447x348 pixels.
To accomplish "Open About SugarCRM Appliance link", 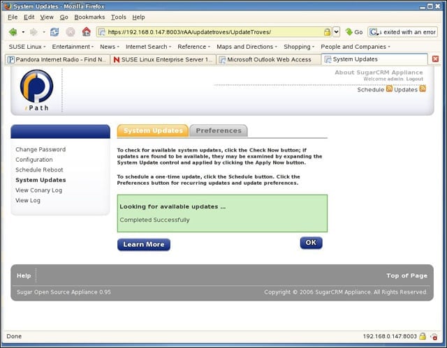I will point(379,73).
